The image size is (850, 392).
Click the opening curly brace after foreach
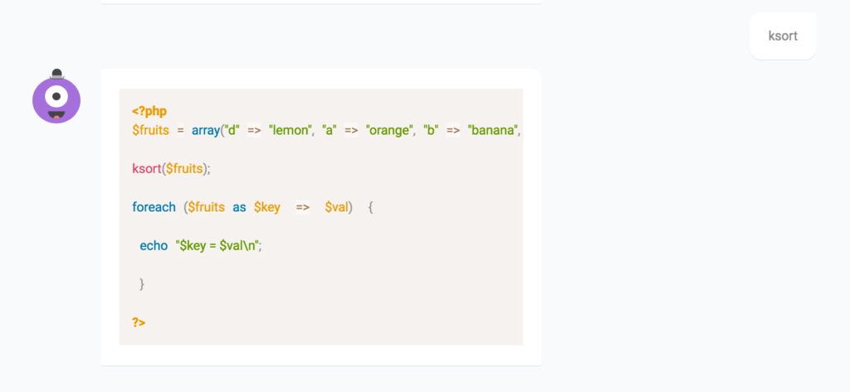370,207
